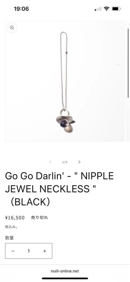Click the quantity number field
Viewport: 130px width, 282px height.
(x=29, y=251)
